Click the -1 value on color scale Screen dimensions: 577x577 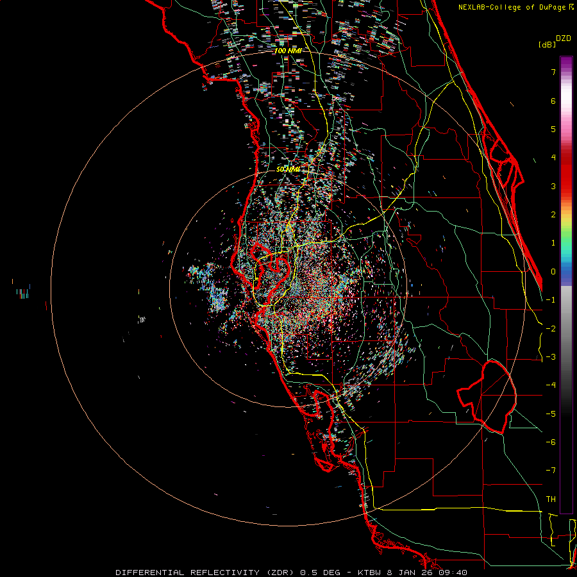551,300
